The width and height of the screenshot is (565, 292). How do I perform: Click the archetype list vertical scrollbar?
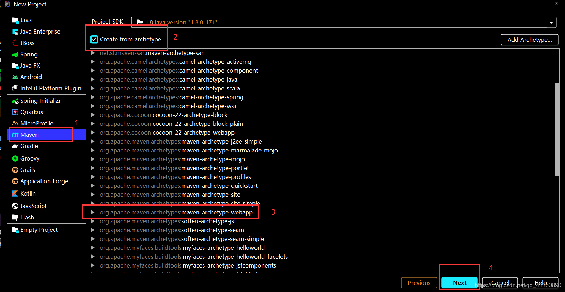point(557,129)
